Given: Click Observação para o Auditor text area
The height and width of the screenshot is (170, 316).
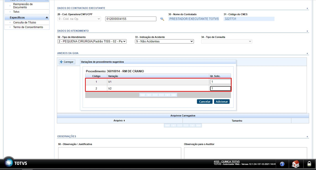Looking at the screenshot, I should [x=245, y=153].
